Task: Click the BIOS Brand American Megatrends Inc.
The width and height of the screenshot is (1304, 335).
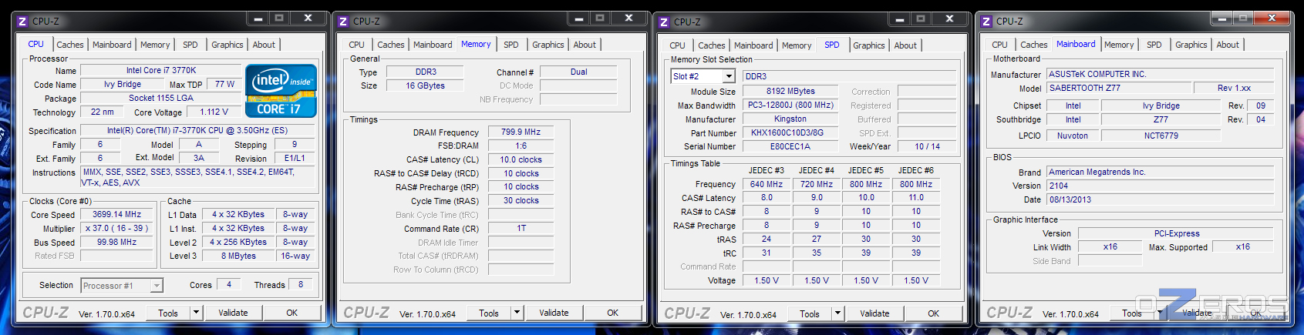Action: pos(1162,172)
